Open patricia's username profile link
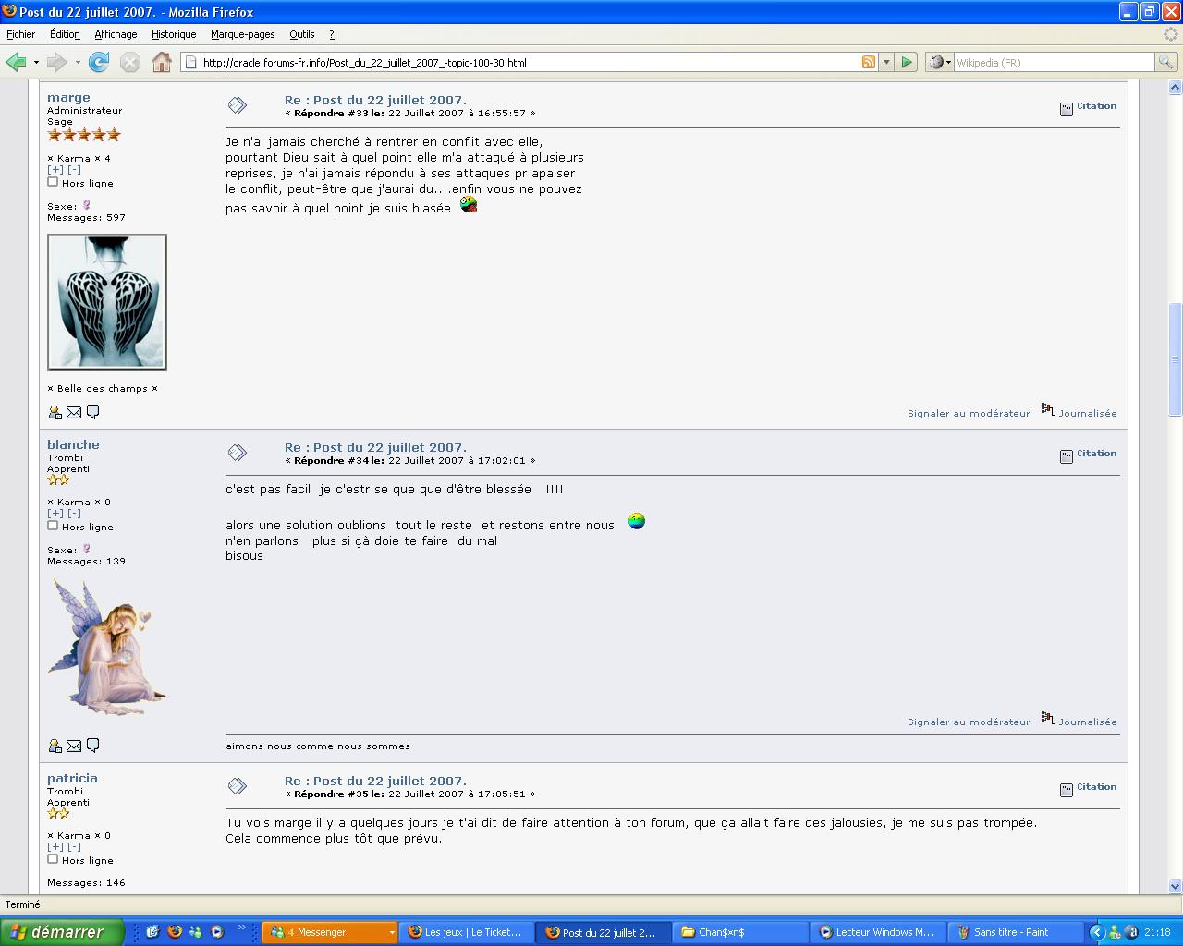The height and width of the screenshot is (946, 1183). [x=72, y=778]
